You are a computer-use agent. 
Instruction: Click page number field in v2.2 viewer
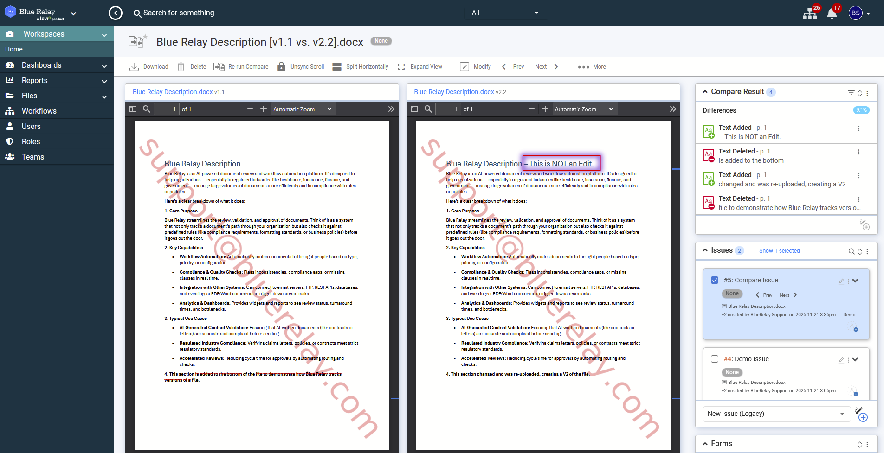tap(448, 109)
